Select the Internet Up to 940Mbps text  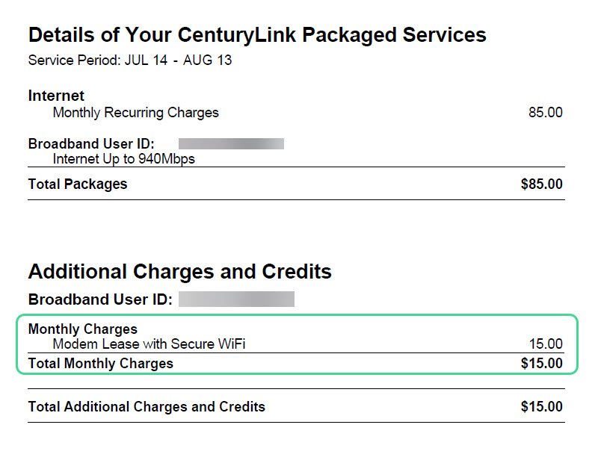pyautogui.click(x=123, y=158)
